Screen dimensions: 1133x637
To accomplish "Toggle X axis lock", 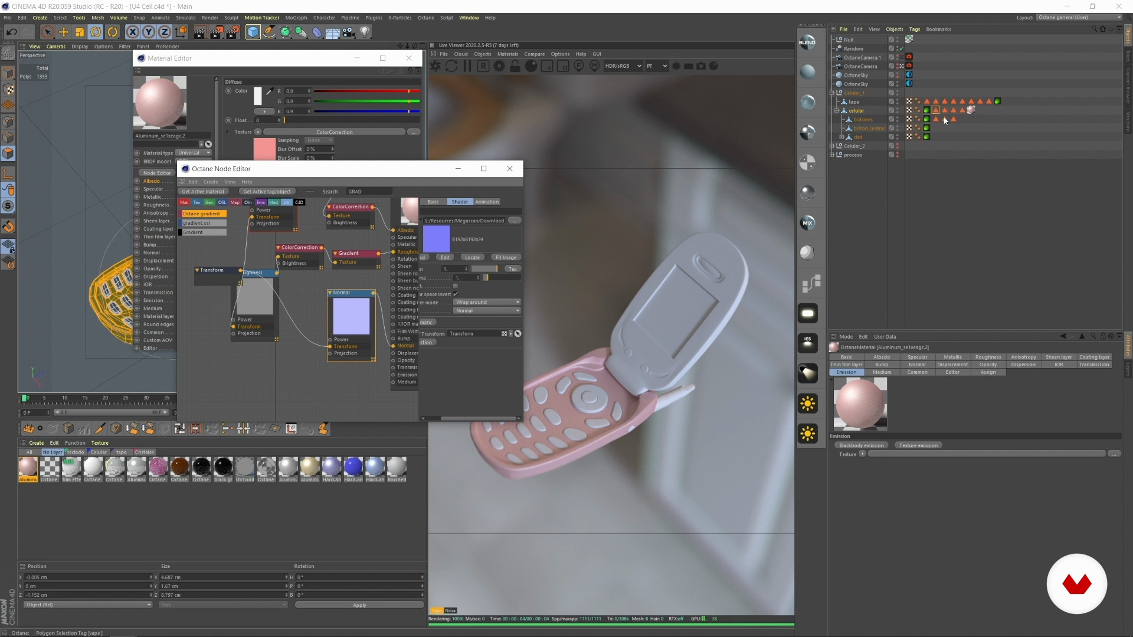I will 133,32.
